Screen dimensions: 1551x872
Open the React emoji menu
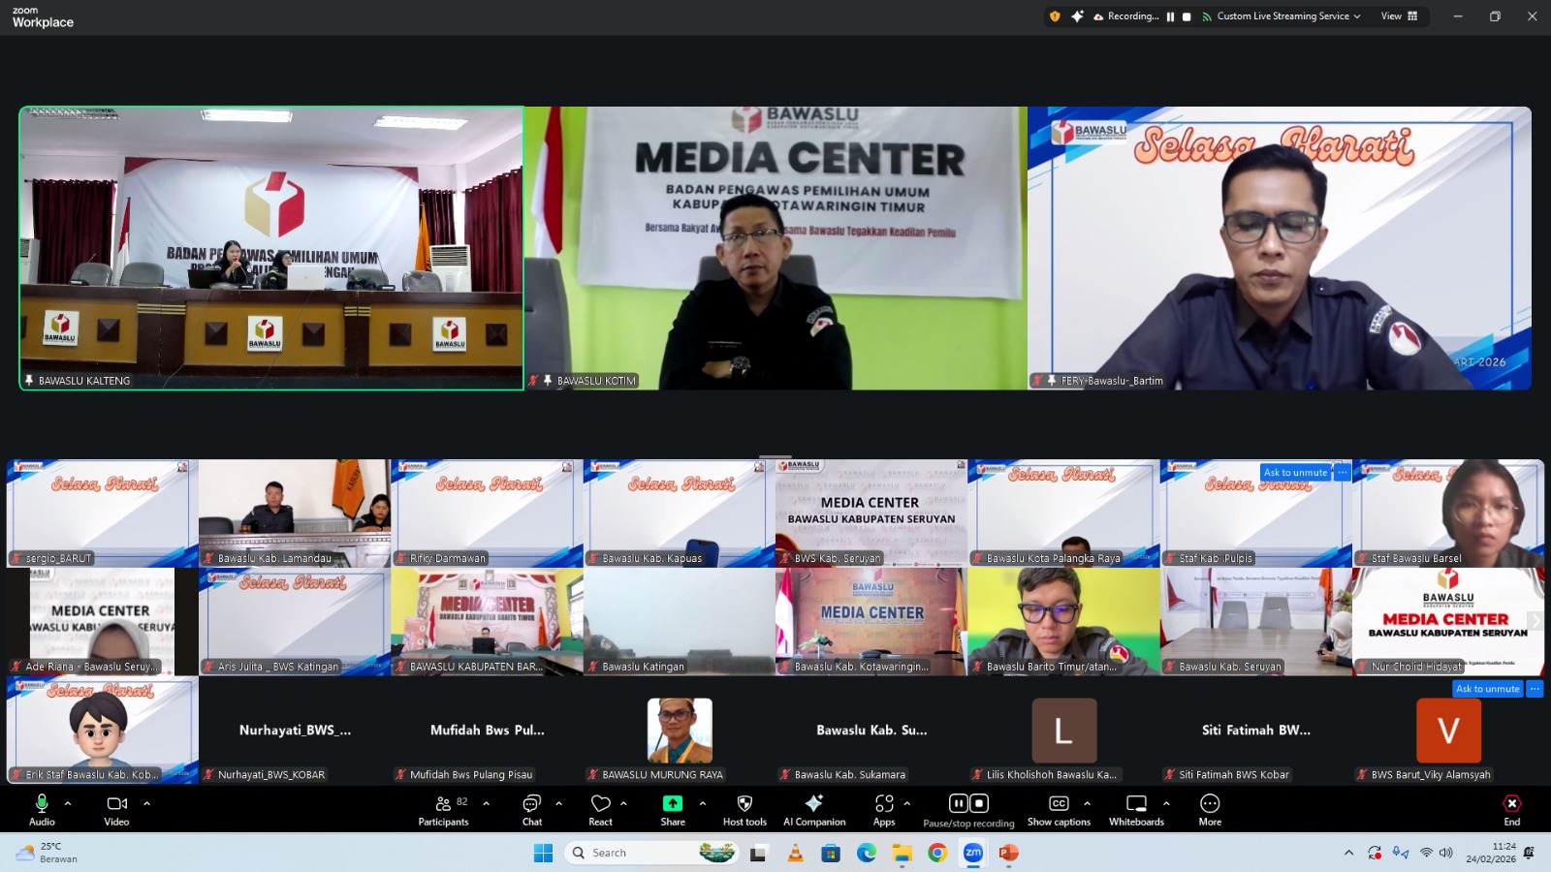point(600,804)
